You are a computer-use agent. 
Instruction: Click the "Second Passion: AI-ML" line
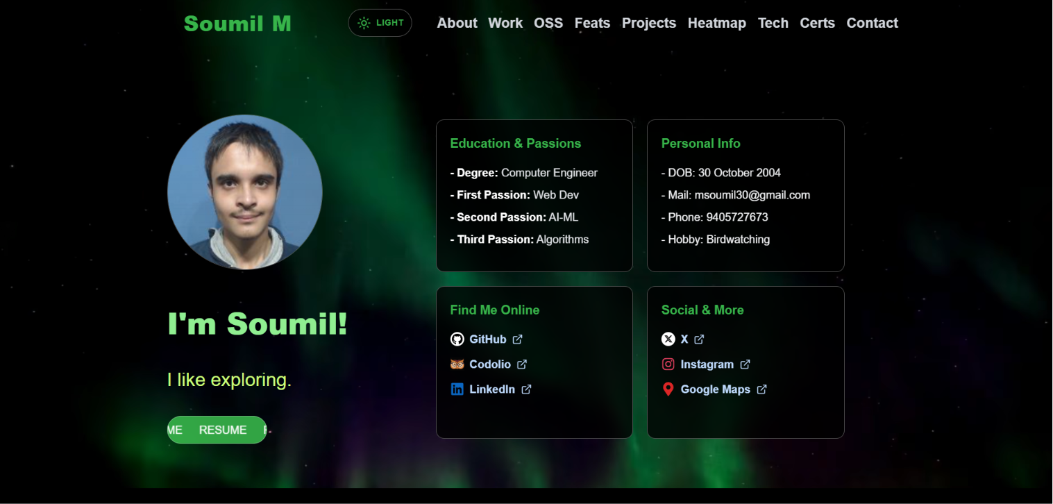pyautogui.click(x=514, y=217)
